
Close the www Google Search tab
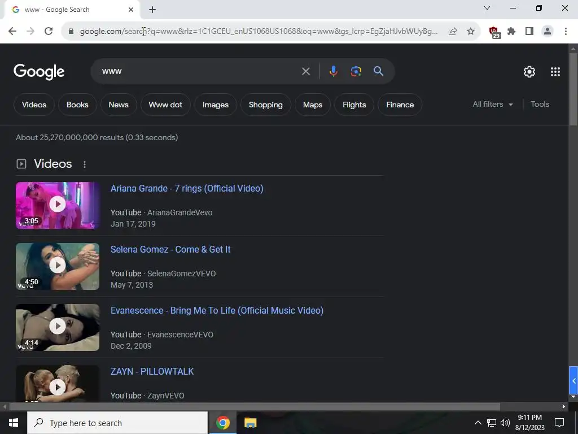point(131,10)
